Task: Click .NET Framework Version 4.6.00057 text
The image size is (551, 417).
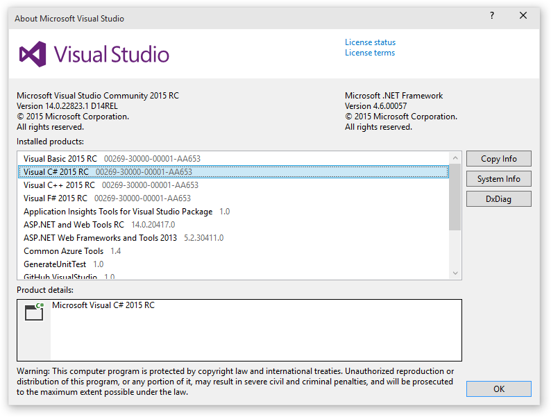Action: click(375, 106)
